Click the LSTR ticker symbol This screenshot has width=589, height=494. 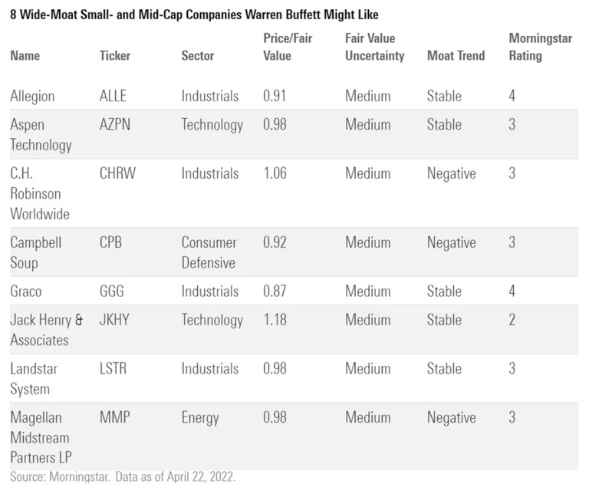114,369
